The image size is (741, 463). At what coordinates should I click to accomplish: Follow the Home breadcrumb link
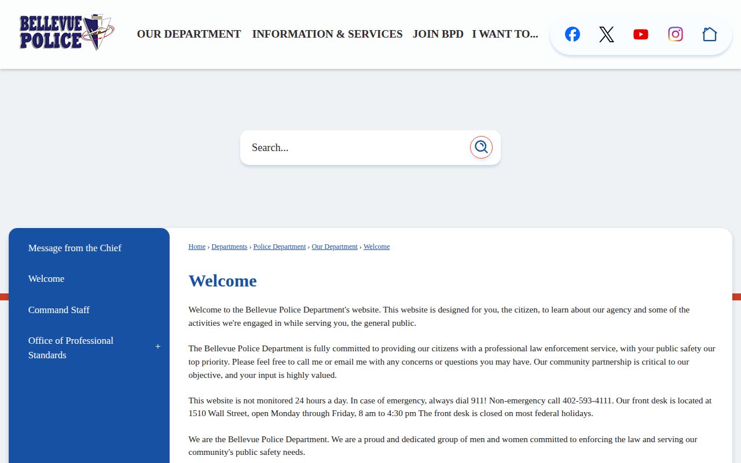197,247
